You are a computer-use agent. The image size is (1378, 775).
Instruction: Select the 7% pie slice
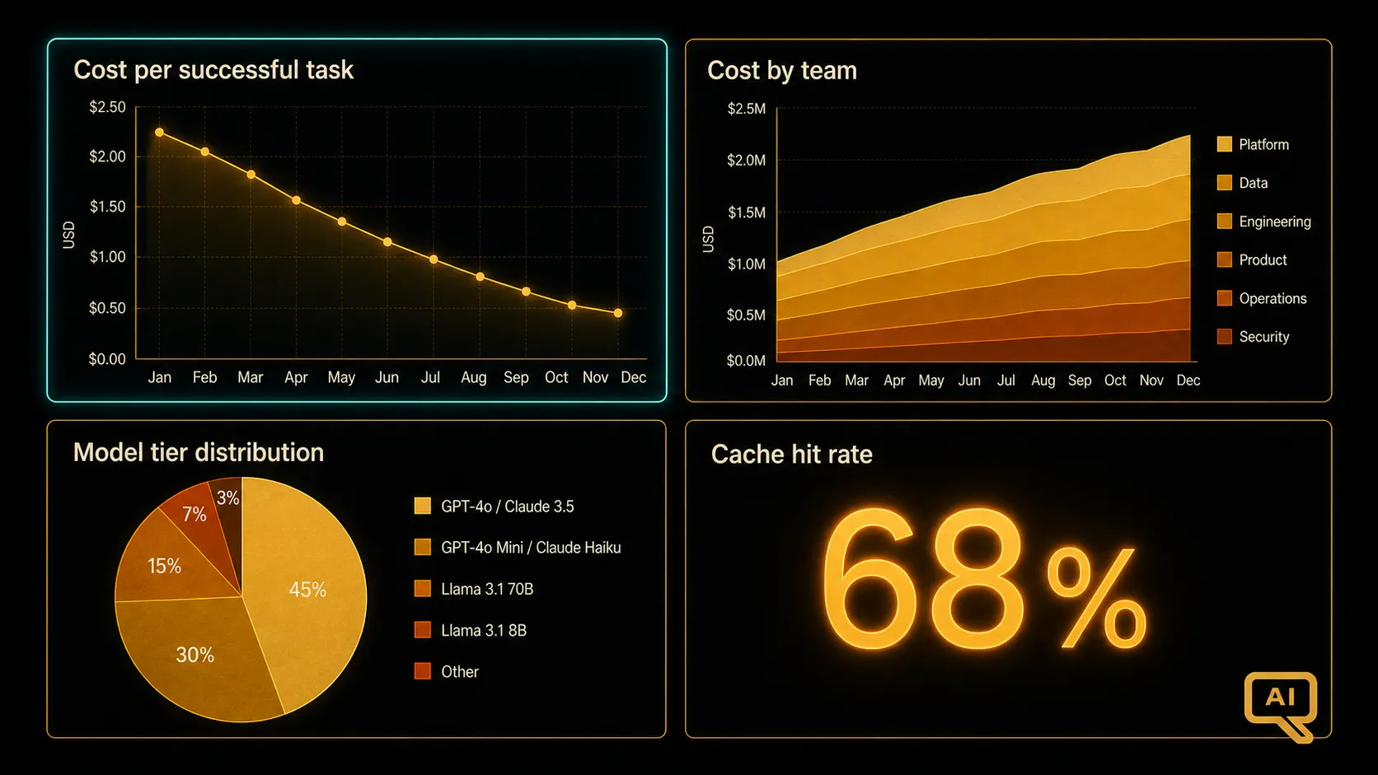194,515
